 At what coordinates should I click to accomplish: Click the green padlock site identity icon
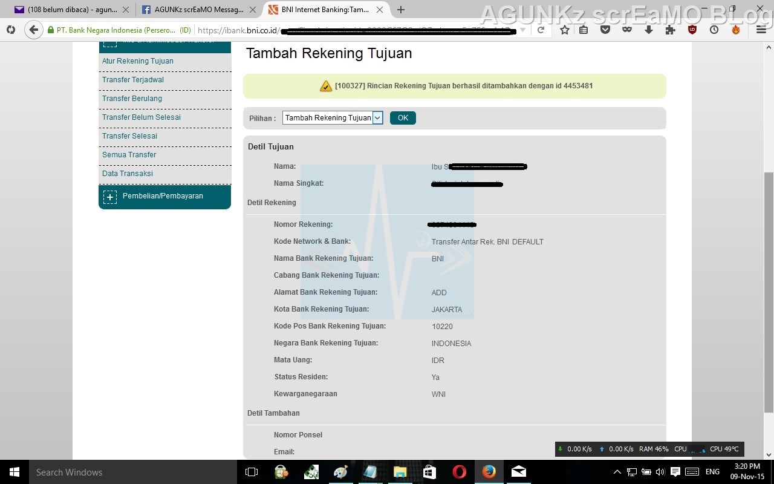[x=51, y=30]
